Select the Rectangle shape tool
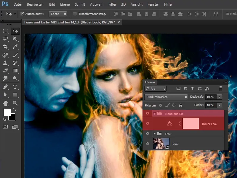Viewport: 237px width, 178px height. pos(15,95)
